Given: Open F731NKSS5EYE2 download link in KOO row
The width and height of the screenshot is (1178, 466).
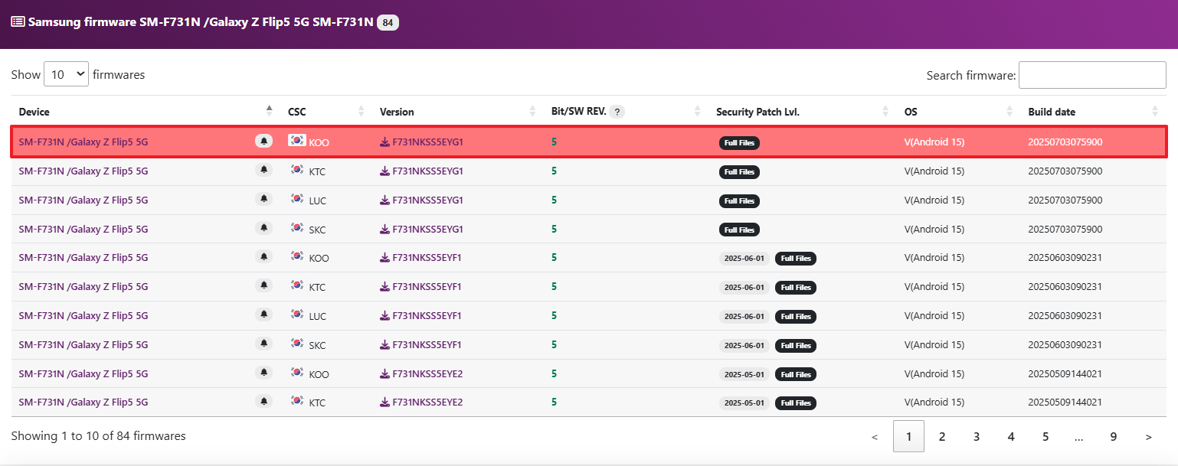Looking at the screenshot, I should point(421,373).
